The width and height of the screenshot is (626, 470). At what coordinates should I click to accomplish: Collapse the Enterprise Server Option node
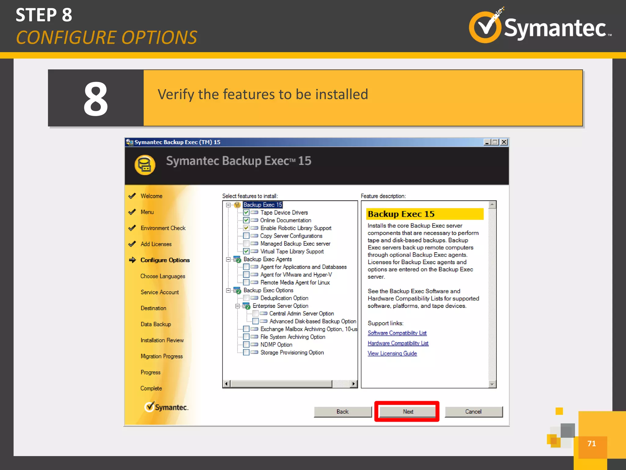(x=238, y=306)
